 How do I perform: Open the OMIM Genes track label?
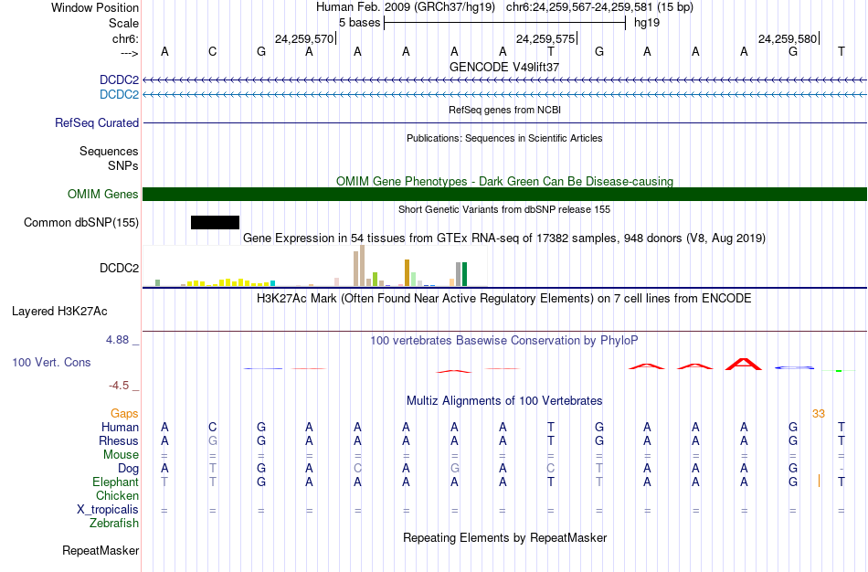pyautogui.click(x=102, y=194)
